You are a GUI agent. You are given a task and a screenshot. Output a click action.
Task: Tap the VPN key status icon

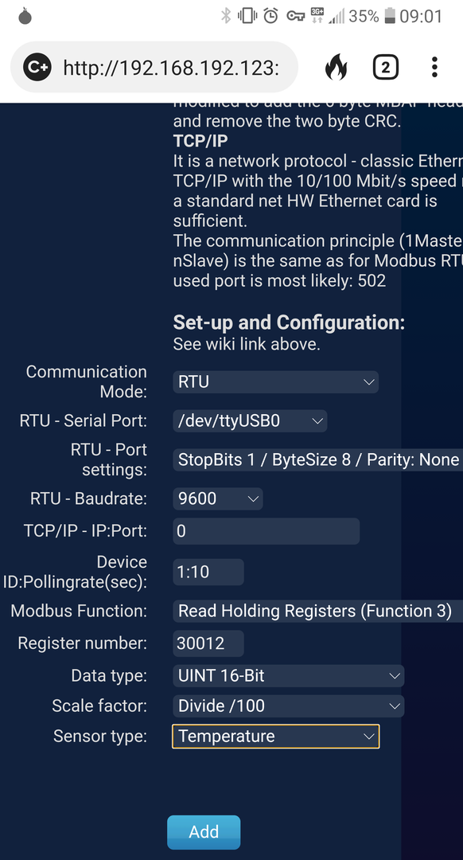[x=296, y=17]
